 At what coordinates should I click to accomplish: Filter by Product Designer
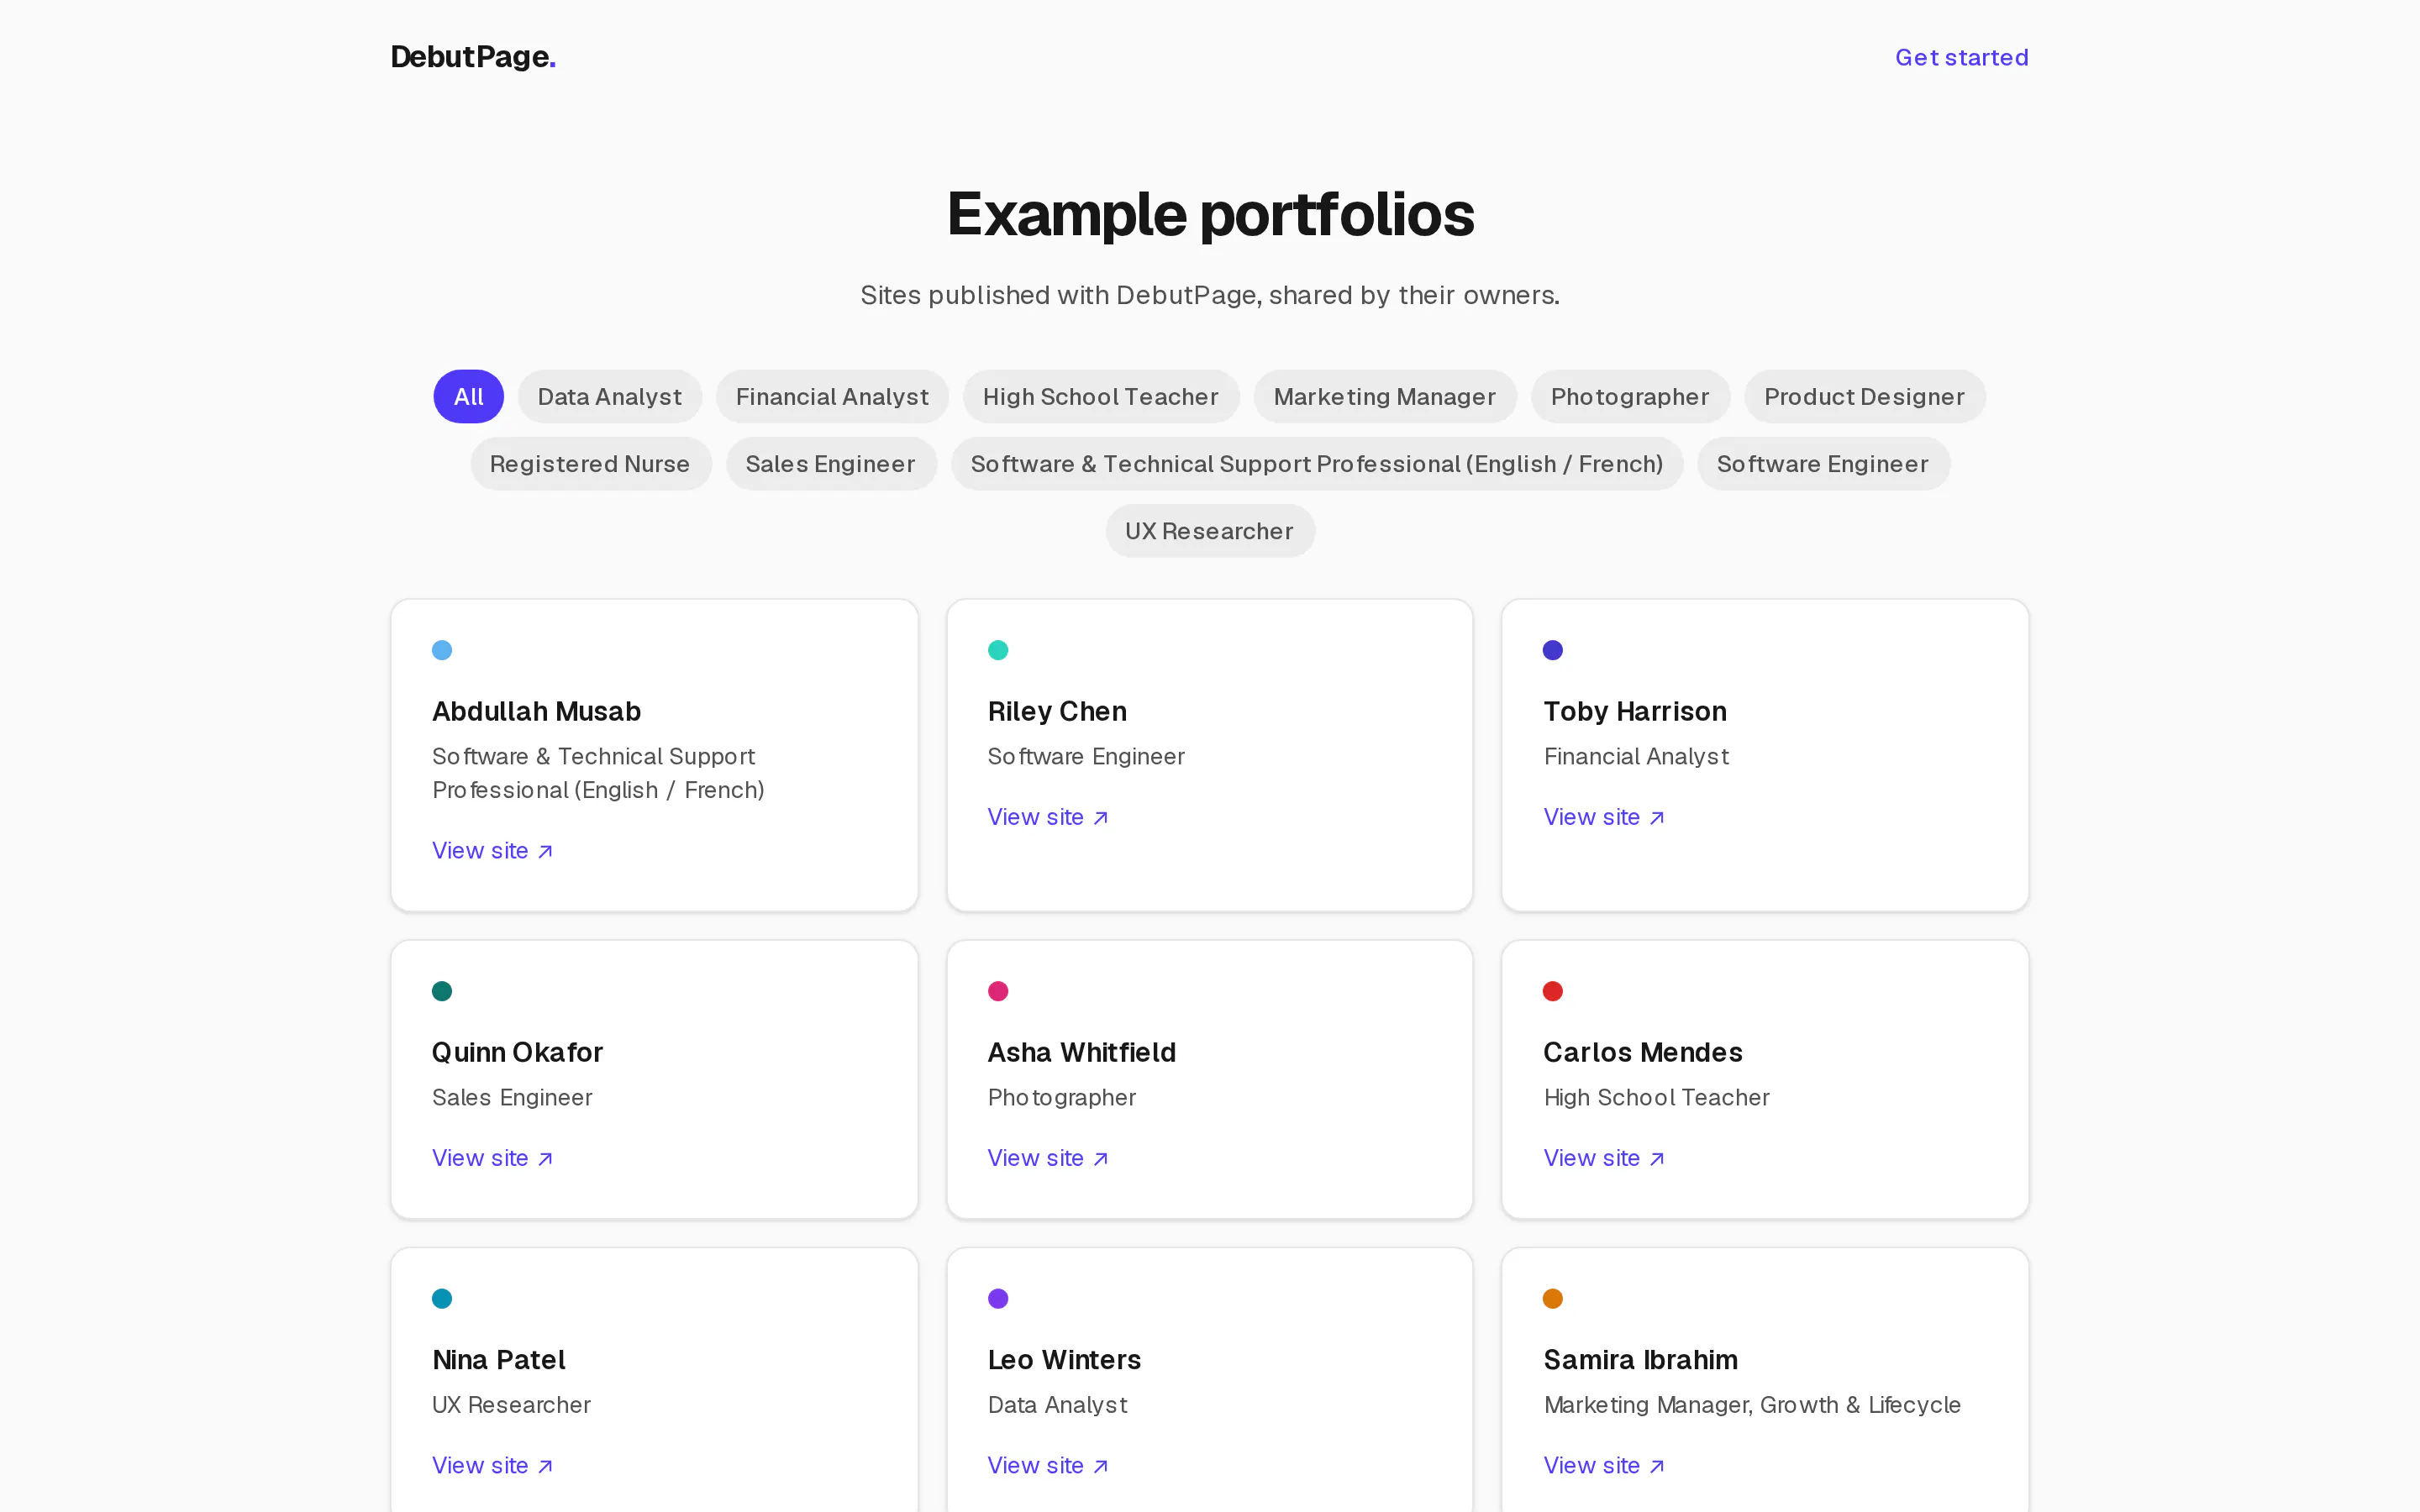point(1864,396)
